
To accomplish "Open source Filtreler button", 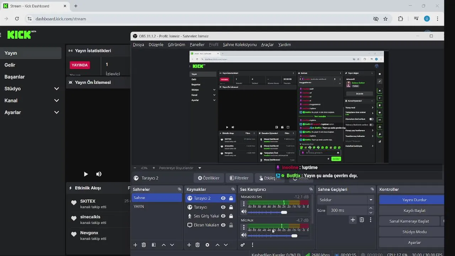I will tap(239, 178).
